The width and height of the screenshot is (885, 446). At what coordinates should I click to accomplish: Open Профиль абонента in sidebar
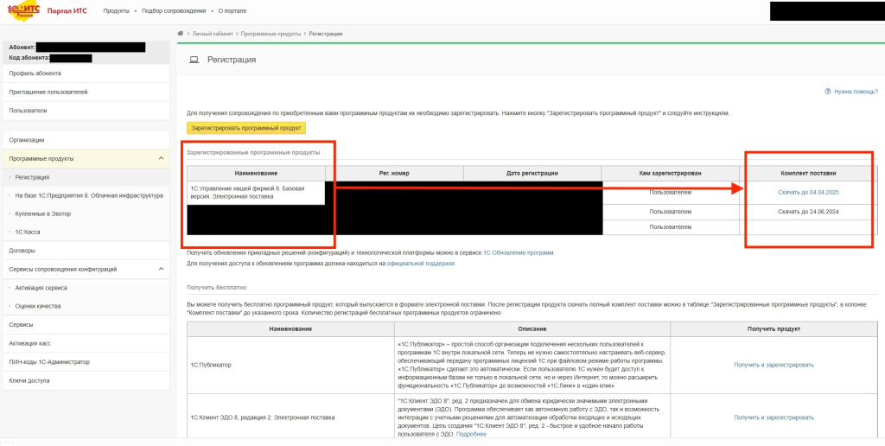(x=35, y=73)
